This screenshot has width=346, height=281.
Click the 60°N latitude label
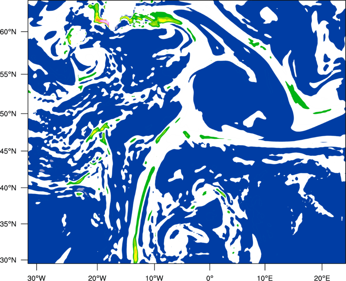pyautogui.click(x=8, y=32)
